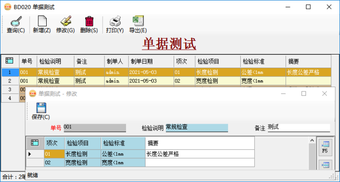Click 公差<1mm cell in dialog grid
The width and height of the screenshot is (340, 182).
(123, 154)
